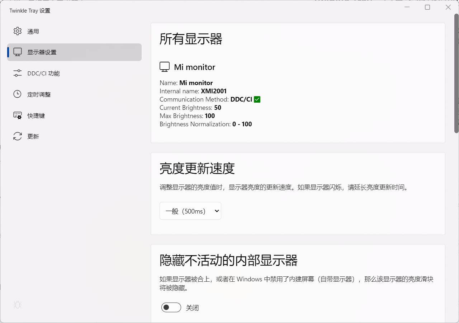Select the sliders icon beside DDC/CI 功能

coord(17,73)
